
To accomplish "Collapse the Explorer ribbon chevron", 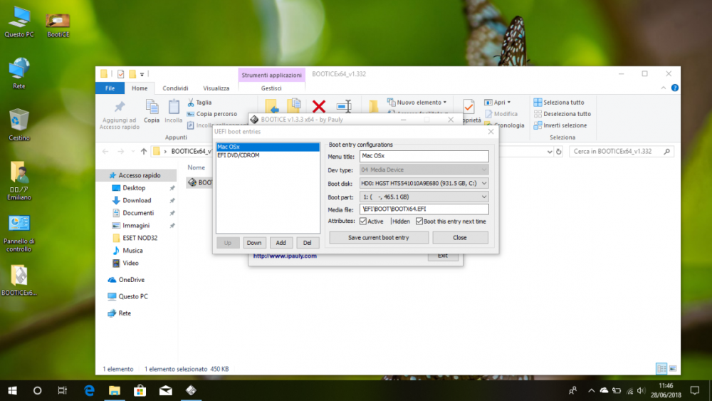I will (x=664, y=88).
